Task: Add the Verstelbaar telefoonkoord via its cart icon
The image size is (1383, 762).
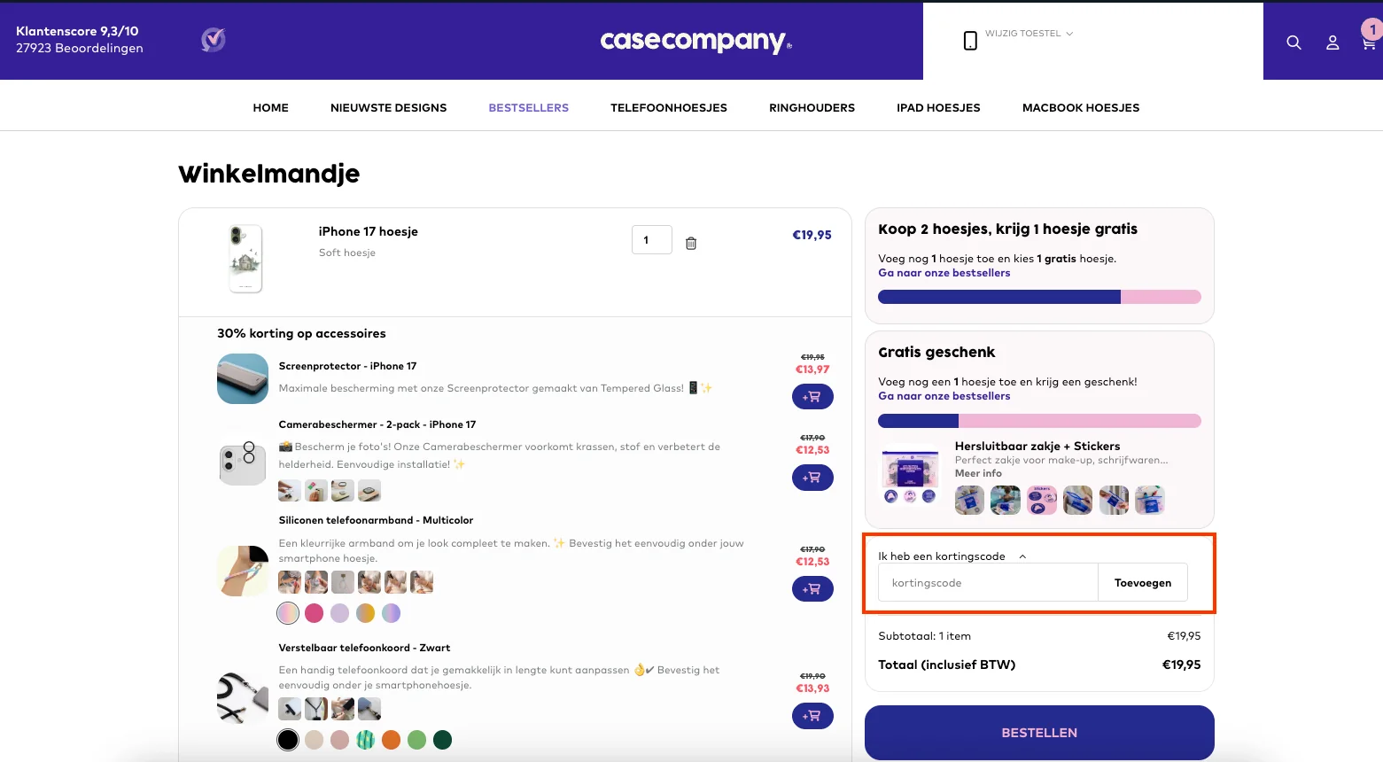Action: (x=812, y=716)
